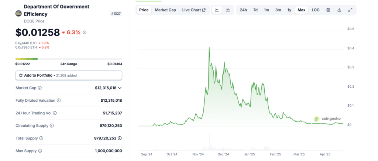
Task: Set chart range to 24h
Action: tap(244, 10)
